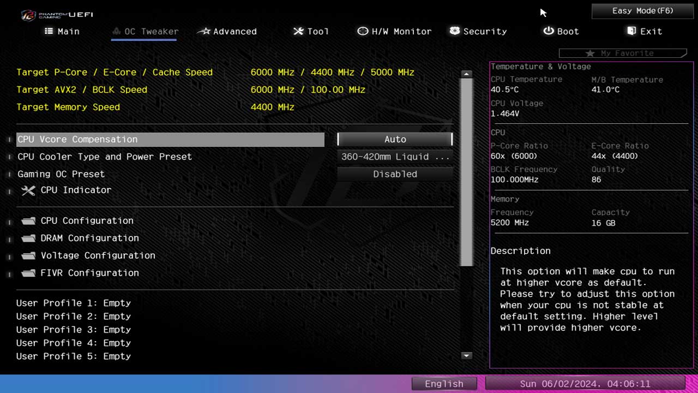Click the CPU Temperature 40.5°C reading

[x=504, y=90]
